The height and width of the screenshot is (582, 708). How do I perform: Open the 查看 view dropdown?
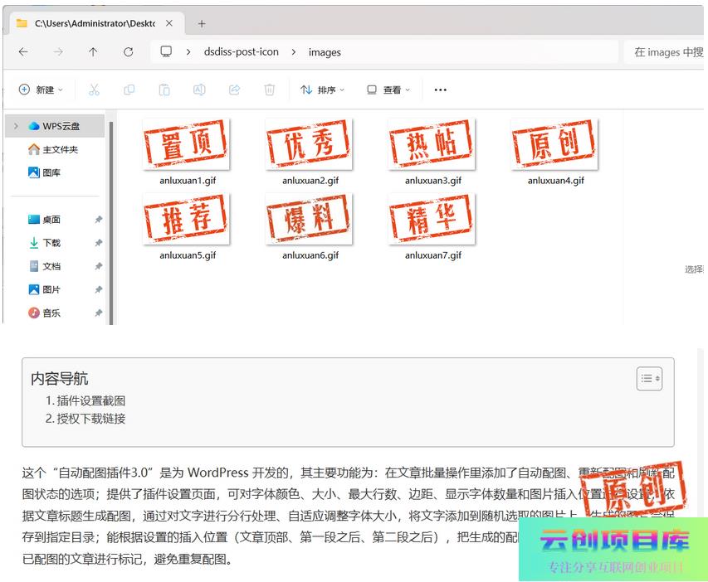pos(388,90)
